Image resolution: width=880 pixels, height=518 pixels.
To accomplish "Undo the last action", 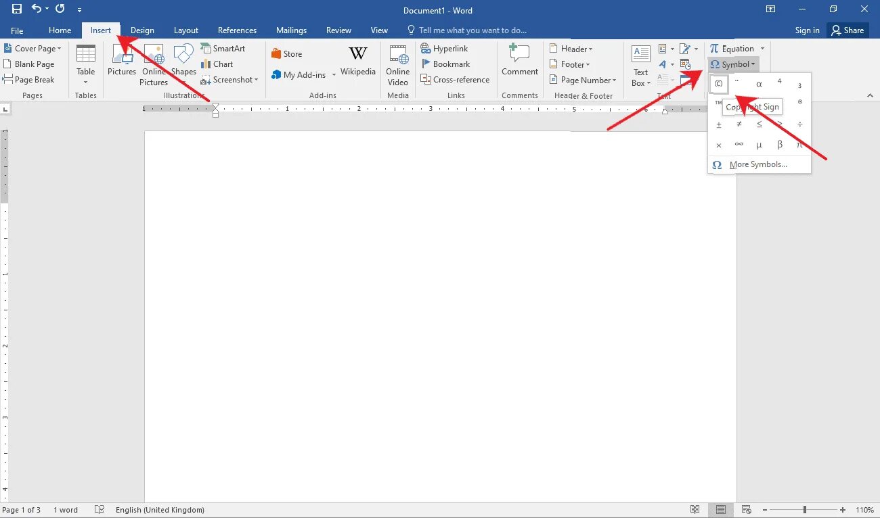I will (37, 9).
